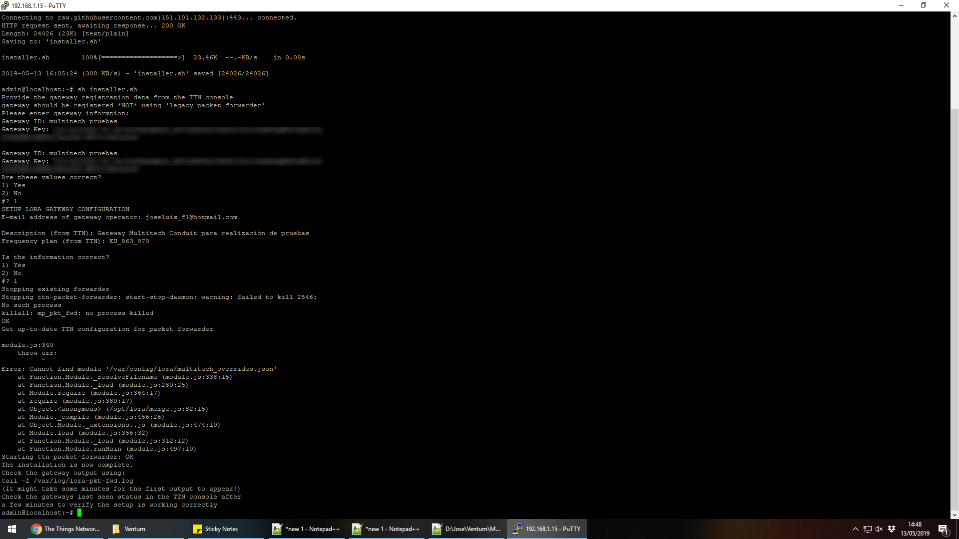The width and height of the screenshot is (959, 539).
Task: Click "Stopping existing forwarder"
Action: 55,289
